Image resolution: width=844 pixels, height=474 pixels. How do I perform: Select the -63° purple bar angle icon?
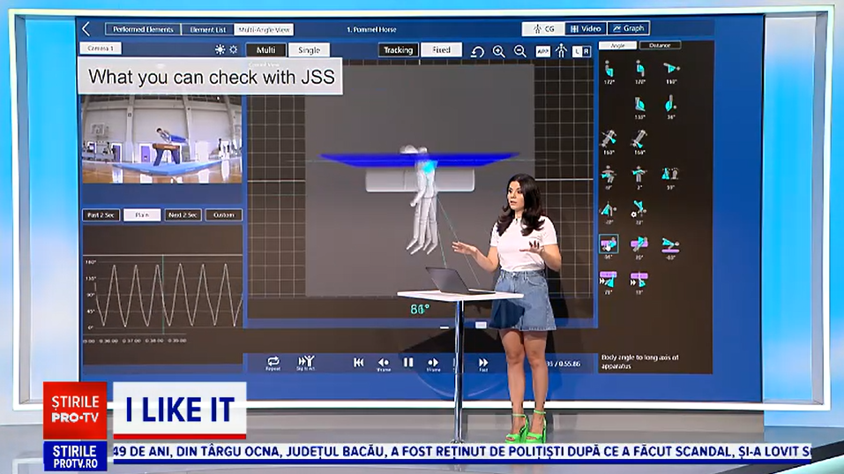click(x=670, y=248)
